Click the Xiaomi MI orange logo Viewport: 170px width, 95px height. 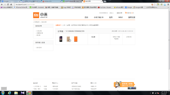point(36,15)
